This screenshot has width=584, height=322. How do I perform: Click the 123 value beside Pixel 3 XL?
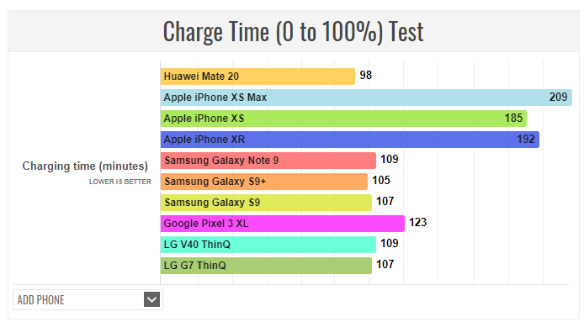[418, 223]
